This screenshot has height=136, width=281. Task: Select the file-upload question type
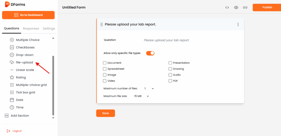pyautogui.click(x=24, y=62)
